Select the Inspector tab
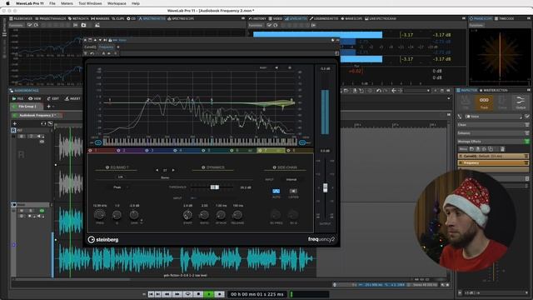 click(x=467, y=90)
